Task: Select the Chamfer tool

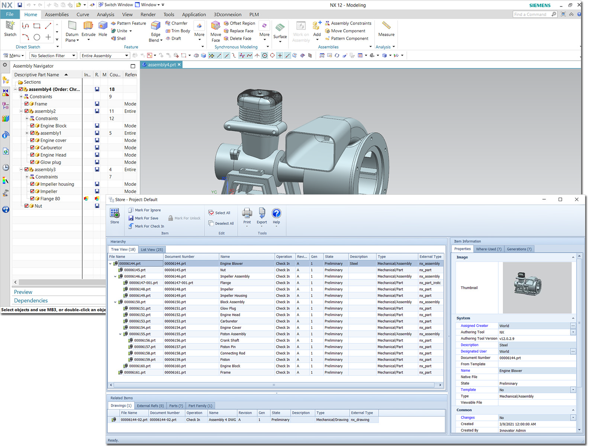Action: point(177,23)
